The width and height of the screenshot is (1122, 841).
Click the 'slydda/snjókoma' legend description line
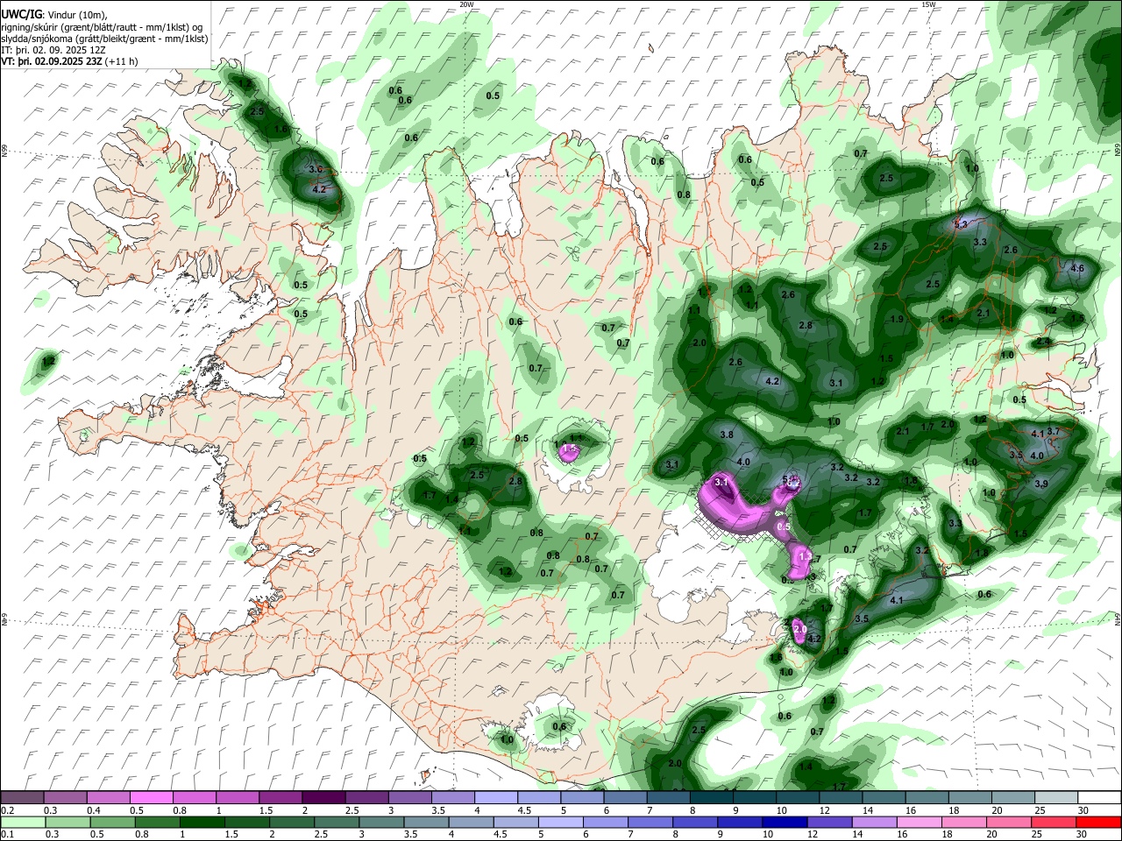coord(104,39)
